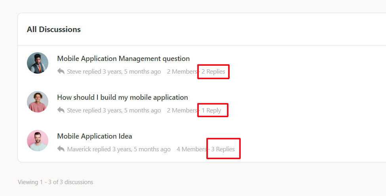Click the reply arrow icon under Mobile Application Management question
Image resolution: width=386 pixels, height=196 pixels.
pyautogui.click(x=61, y=71)
